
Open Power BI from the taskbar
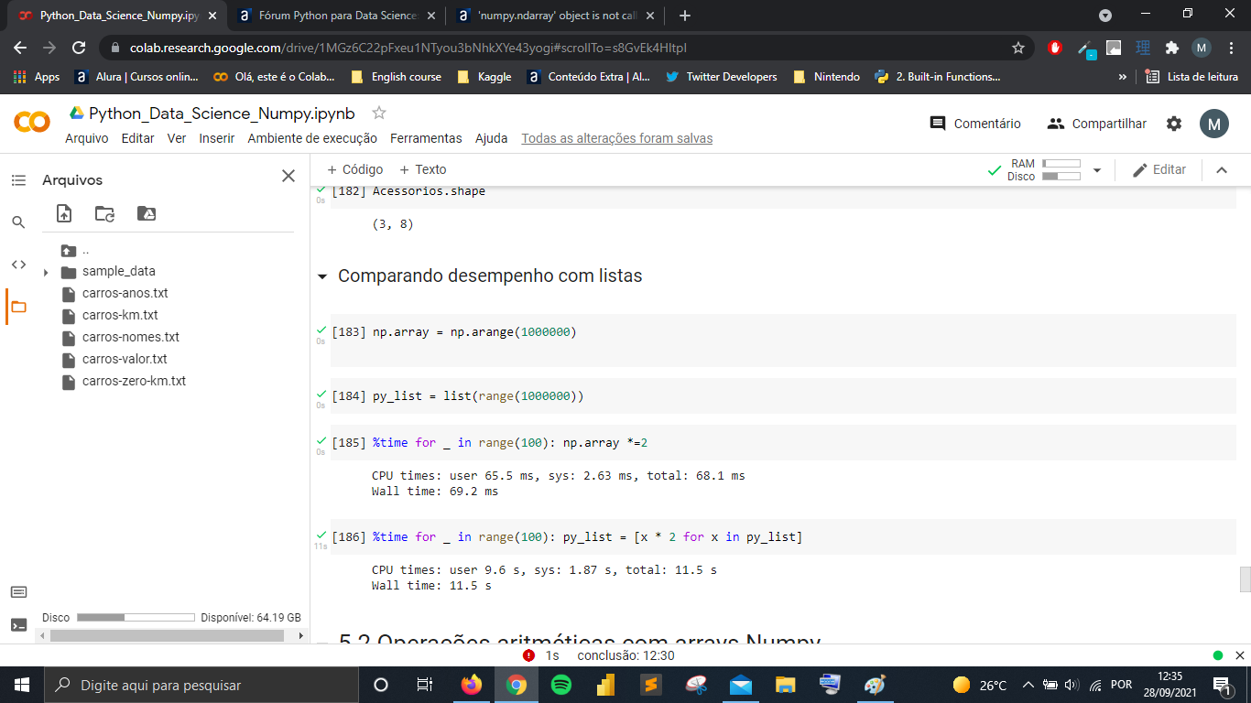point(605,685)
